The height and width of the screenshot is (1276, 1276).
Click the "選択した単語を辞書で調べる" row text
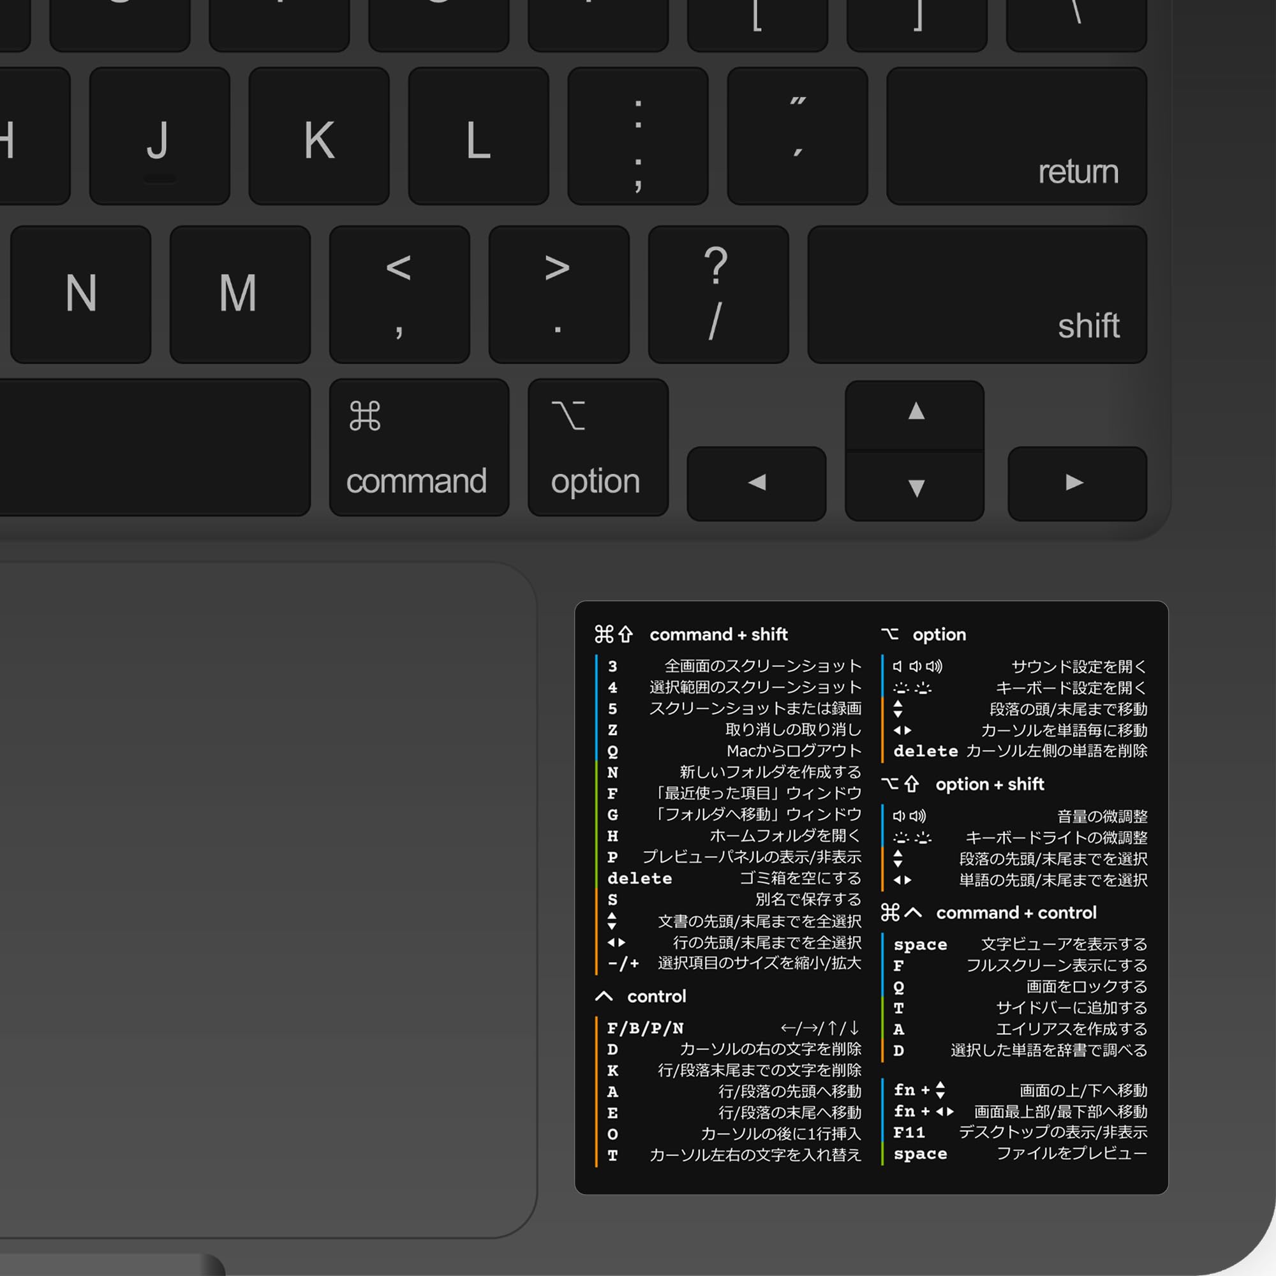[1050, 1050]
